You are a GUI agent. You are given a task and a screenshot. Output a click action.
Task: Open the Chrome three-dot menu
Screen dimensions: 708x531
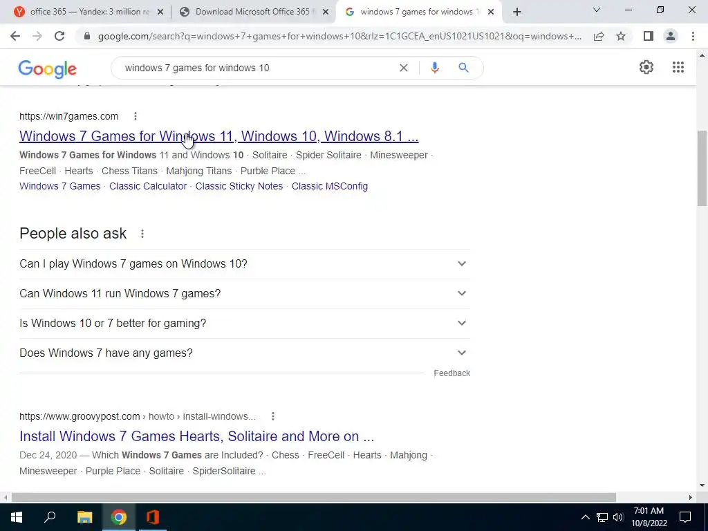693,36
